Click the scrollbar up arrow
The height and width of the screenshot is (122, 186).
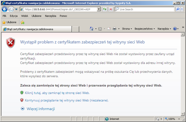click(x=183, y=34)
